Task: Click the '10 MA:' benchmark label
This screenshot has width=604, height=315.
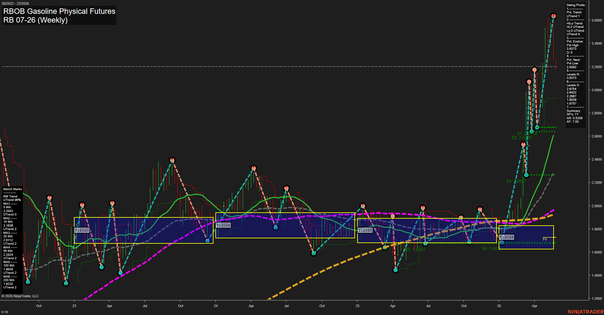Action: point(8,222)
